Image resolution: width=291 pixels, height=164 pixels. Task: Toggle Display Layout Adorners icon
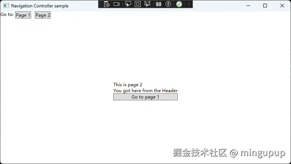point(137,4)
